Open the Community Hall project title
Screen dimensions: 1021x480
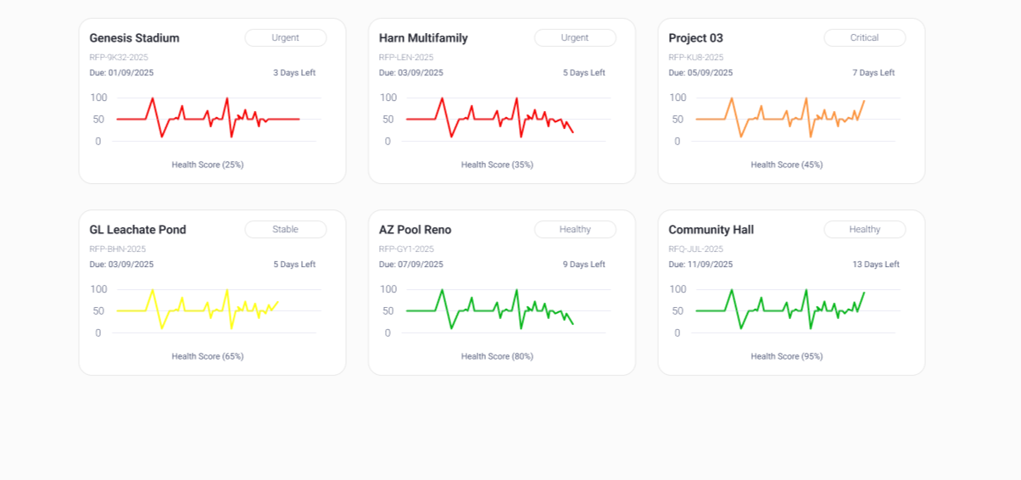(x=711, y=230)
